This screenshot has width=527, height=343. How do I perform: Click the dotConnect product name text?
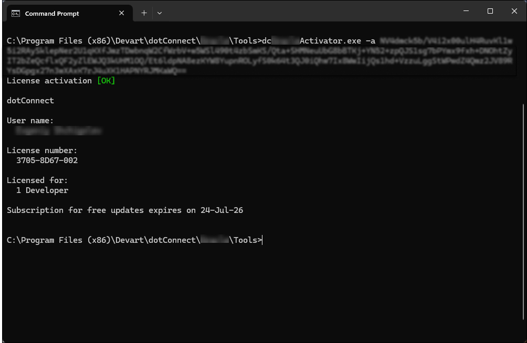pyautogui.click(x=30, y=100)
